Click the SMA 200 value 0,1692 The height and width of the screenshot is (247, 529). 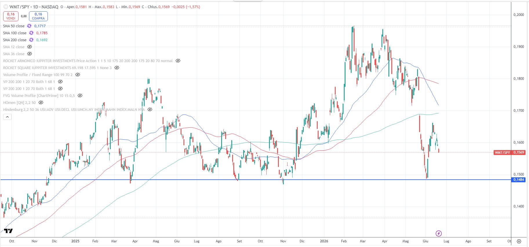pyautogui.click(x=42, y=40)
